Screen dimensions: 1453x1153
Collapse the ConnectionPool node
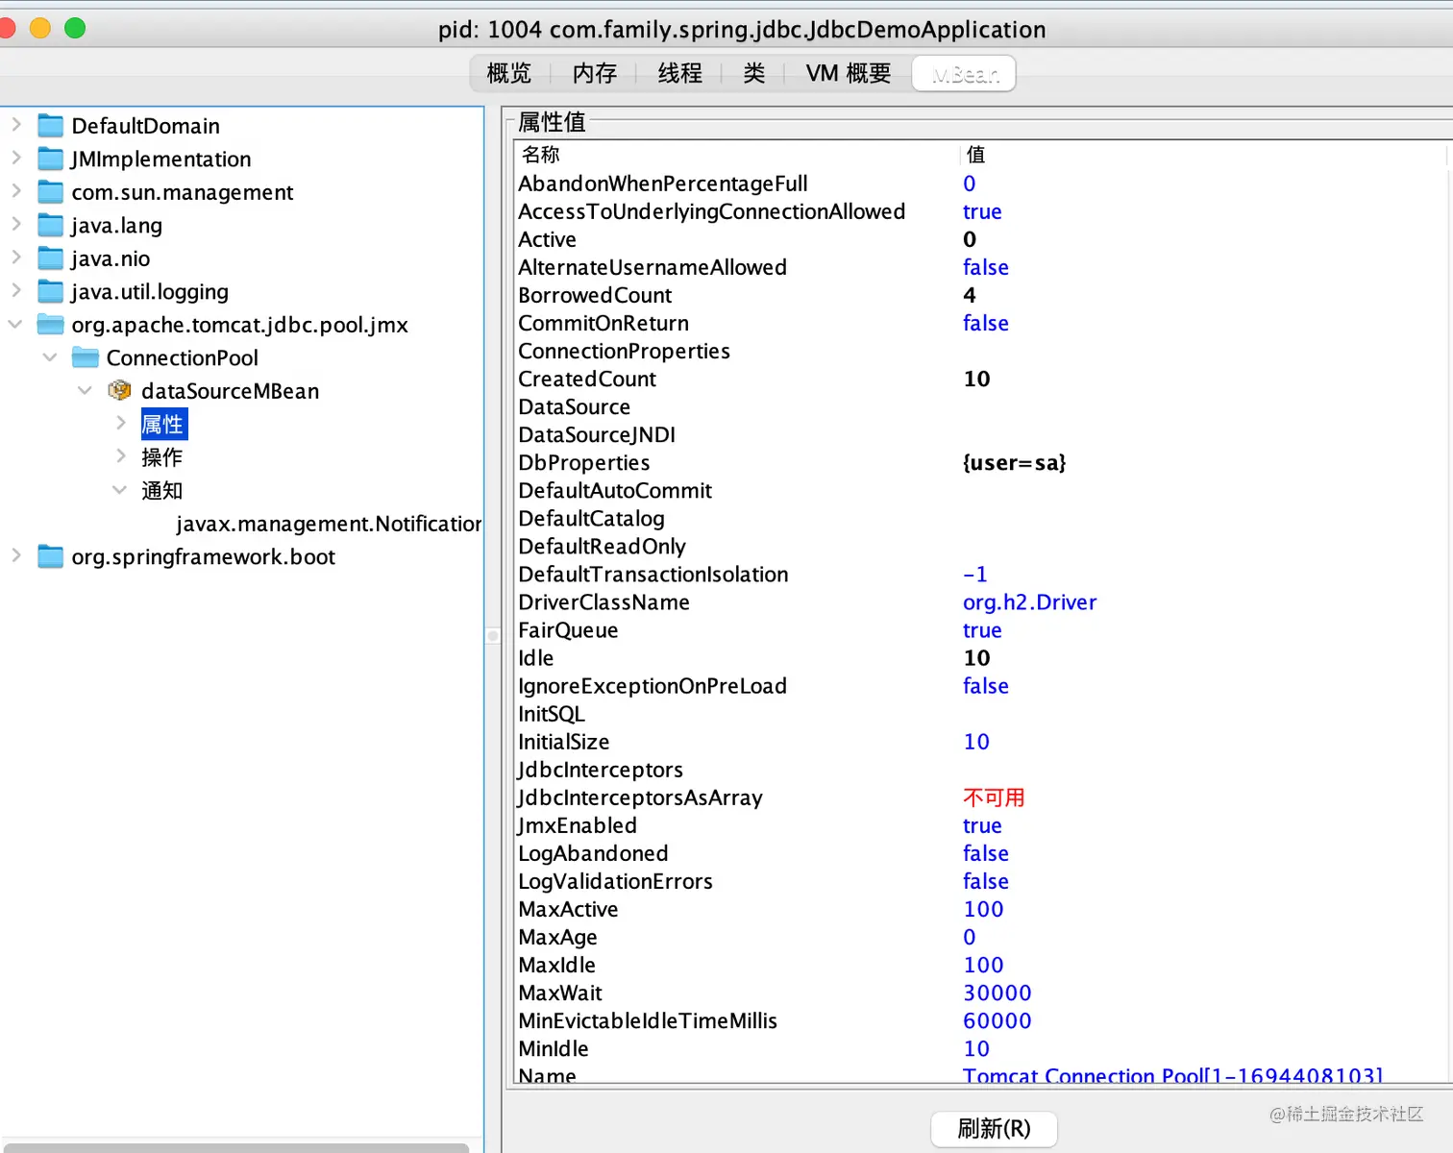[x=50, y=356]
